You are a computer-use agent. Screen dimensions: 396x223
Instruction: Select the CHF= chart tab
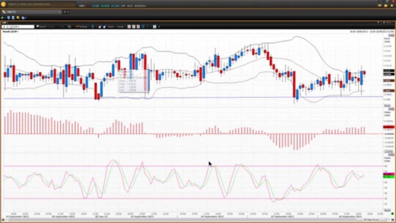(31, 12)
